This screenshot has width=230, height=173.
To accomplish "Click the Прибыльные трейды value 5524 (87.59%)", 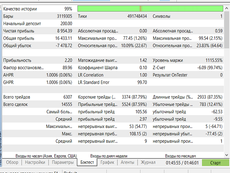I will (x=134, y=105).
